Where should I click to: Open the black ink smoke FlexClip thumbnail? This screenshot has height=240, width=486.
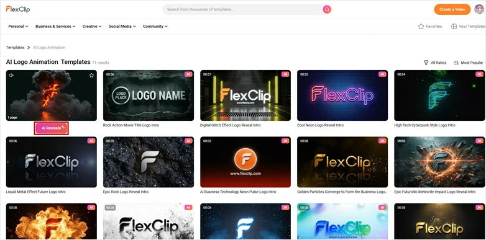tap(149, 221)
